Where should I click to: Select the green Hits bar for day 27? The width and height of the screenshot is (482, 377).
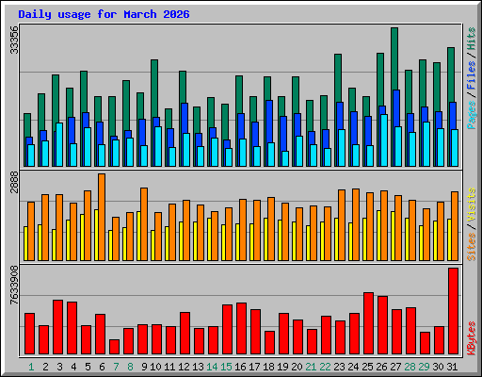click(394, 58)
